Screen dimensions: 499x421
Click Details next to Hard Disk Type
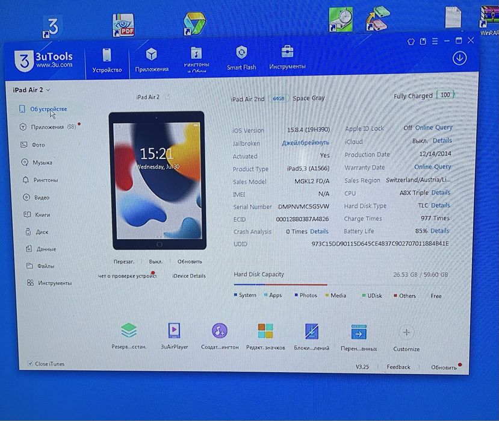(x=441, y=205)
